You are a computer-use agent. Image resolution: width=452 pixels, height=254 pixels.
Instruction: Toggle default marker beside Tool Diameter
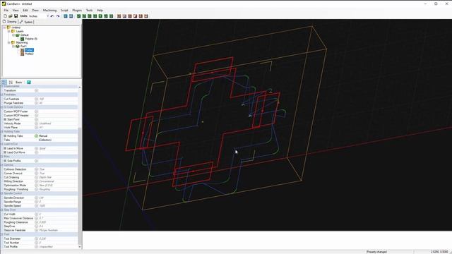[36, 238]
